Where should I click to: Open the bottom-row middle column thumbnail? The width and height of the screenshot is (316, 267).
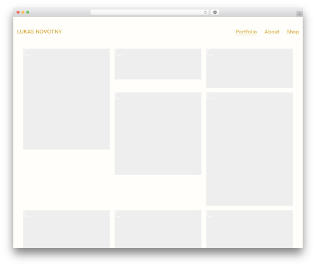[x=158, y=229]
